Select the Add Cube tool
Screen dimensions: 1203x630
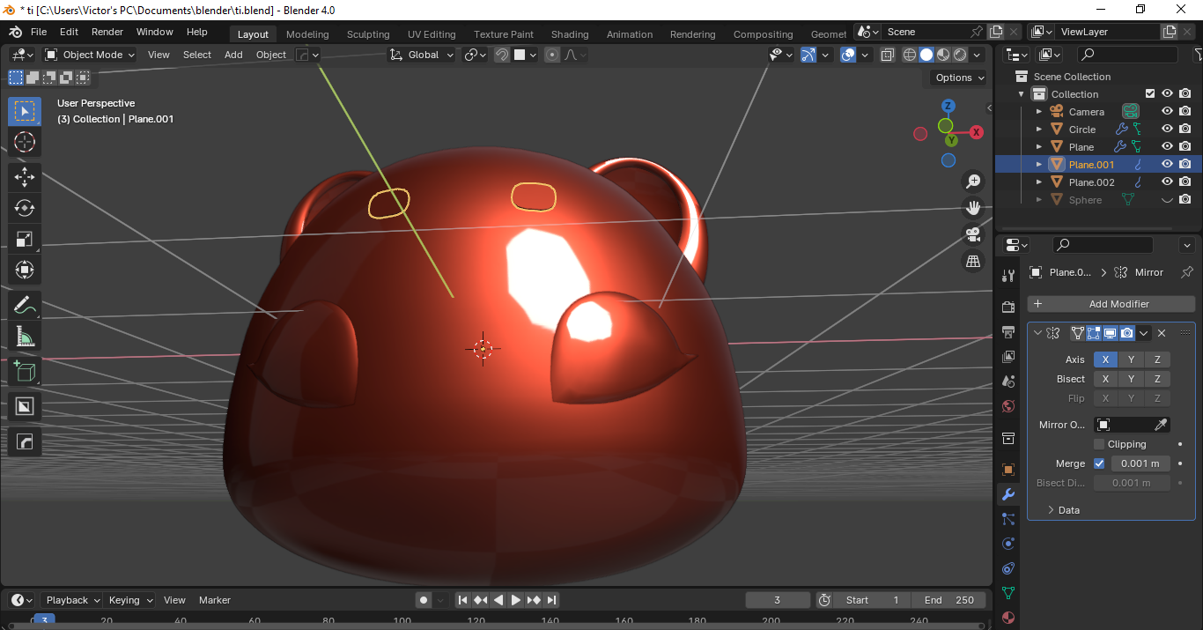coord(25,372)
